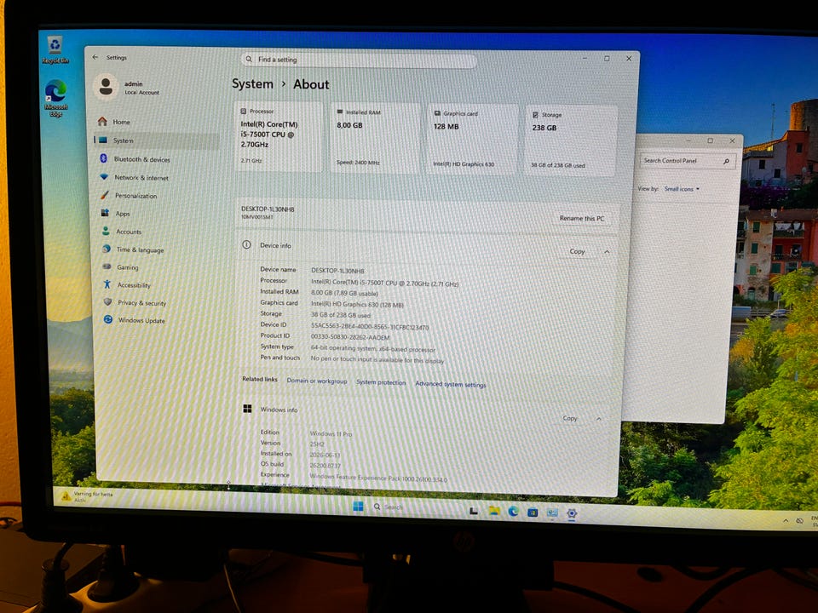The image size is (818, 613).
Task: Launch Microsoft Edge from the taskbar
Action: (x=513, y=512)
